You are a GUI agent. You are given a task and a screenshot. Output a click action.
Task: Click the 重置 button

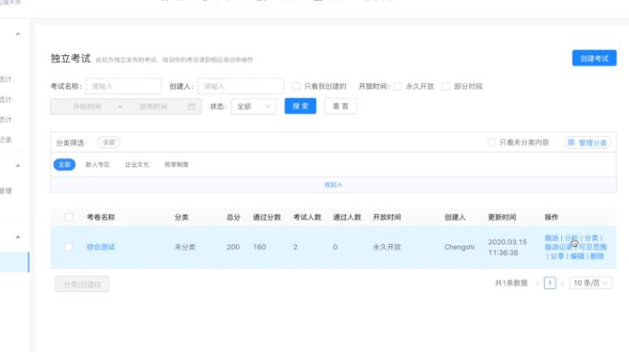click(x=340, y=107)
